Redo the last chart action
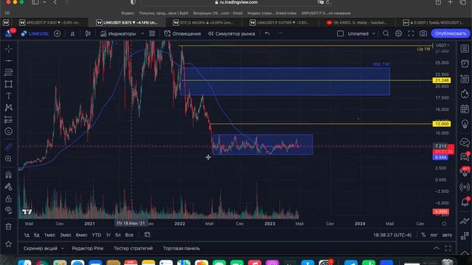Viewport: 472px width, 265px height. pyautogui.click(x=280, y=33)
